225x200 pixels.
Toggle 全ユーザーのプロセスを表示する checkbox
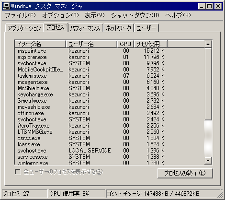click(18, 172)
